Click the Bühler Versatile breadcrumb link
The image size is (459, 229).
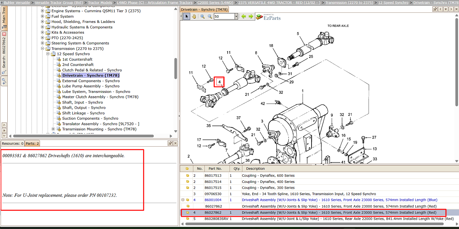pyautogui.click(x=17, y=2)
